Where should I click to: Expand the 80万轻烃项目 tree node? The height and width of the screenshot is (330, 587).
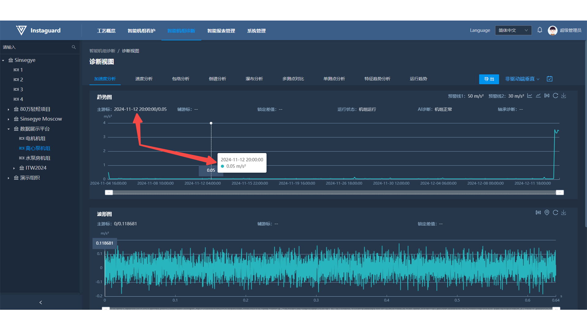tap(9, 109)
